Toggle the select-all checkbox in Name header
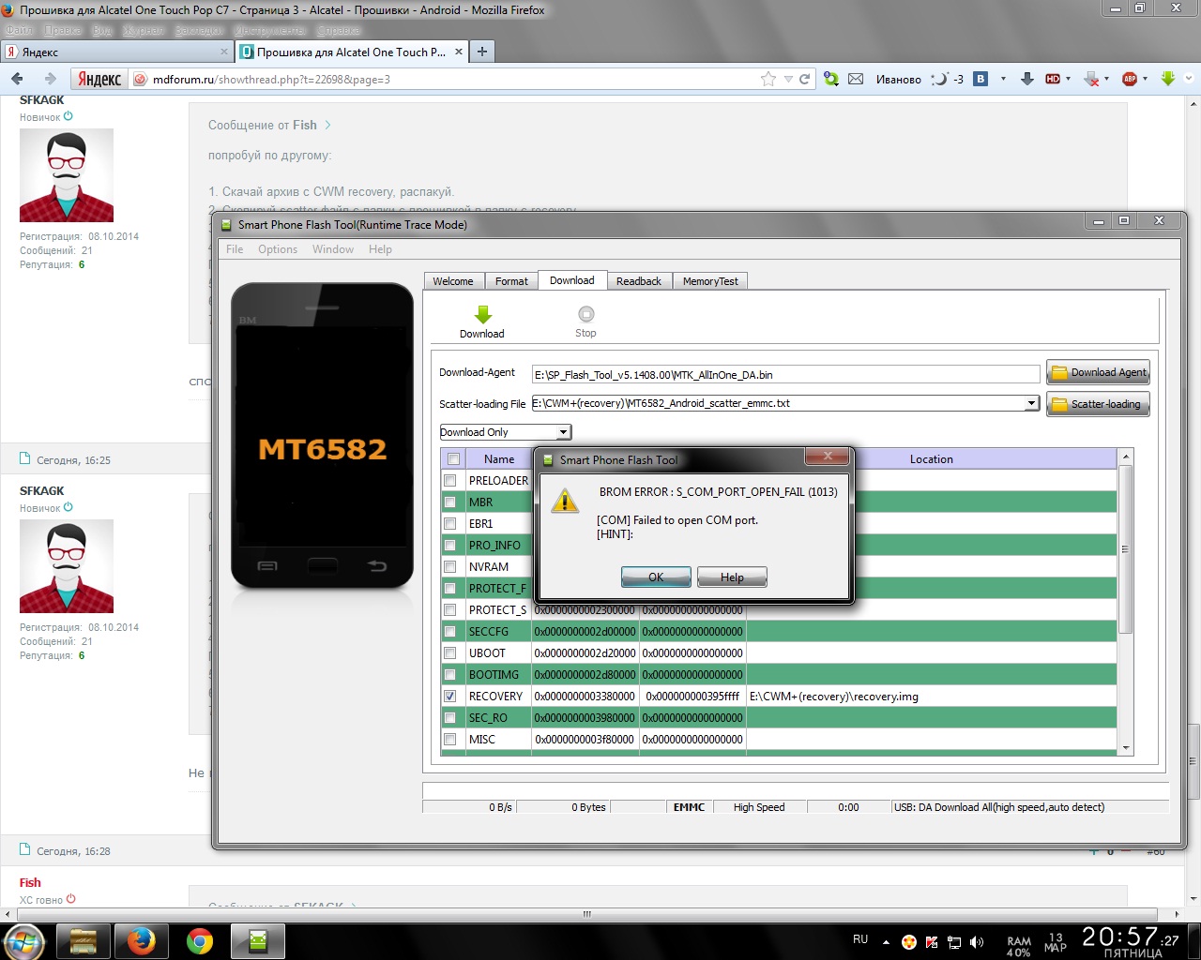 coord(454,459)
